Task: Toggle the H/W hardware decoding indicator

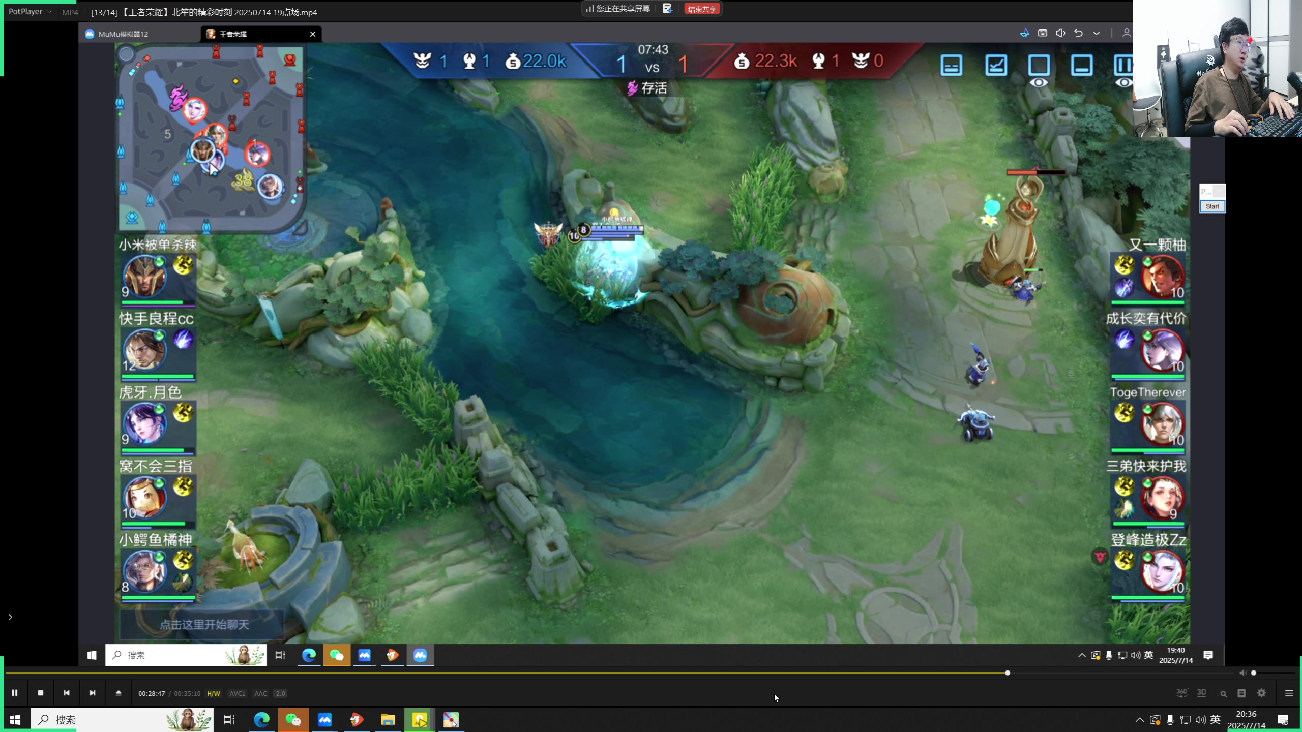Action: point(214,693)
